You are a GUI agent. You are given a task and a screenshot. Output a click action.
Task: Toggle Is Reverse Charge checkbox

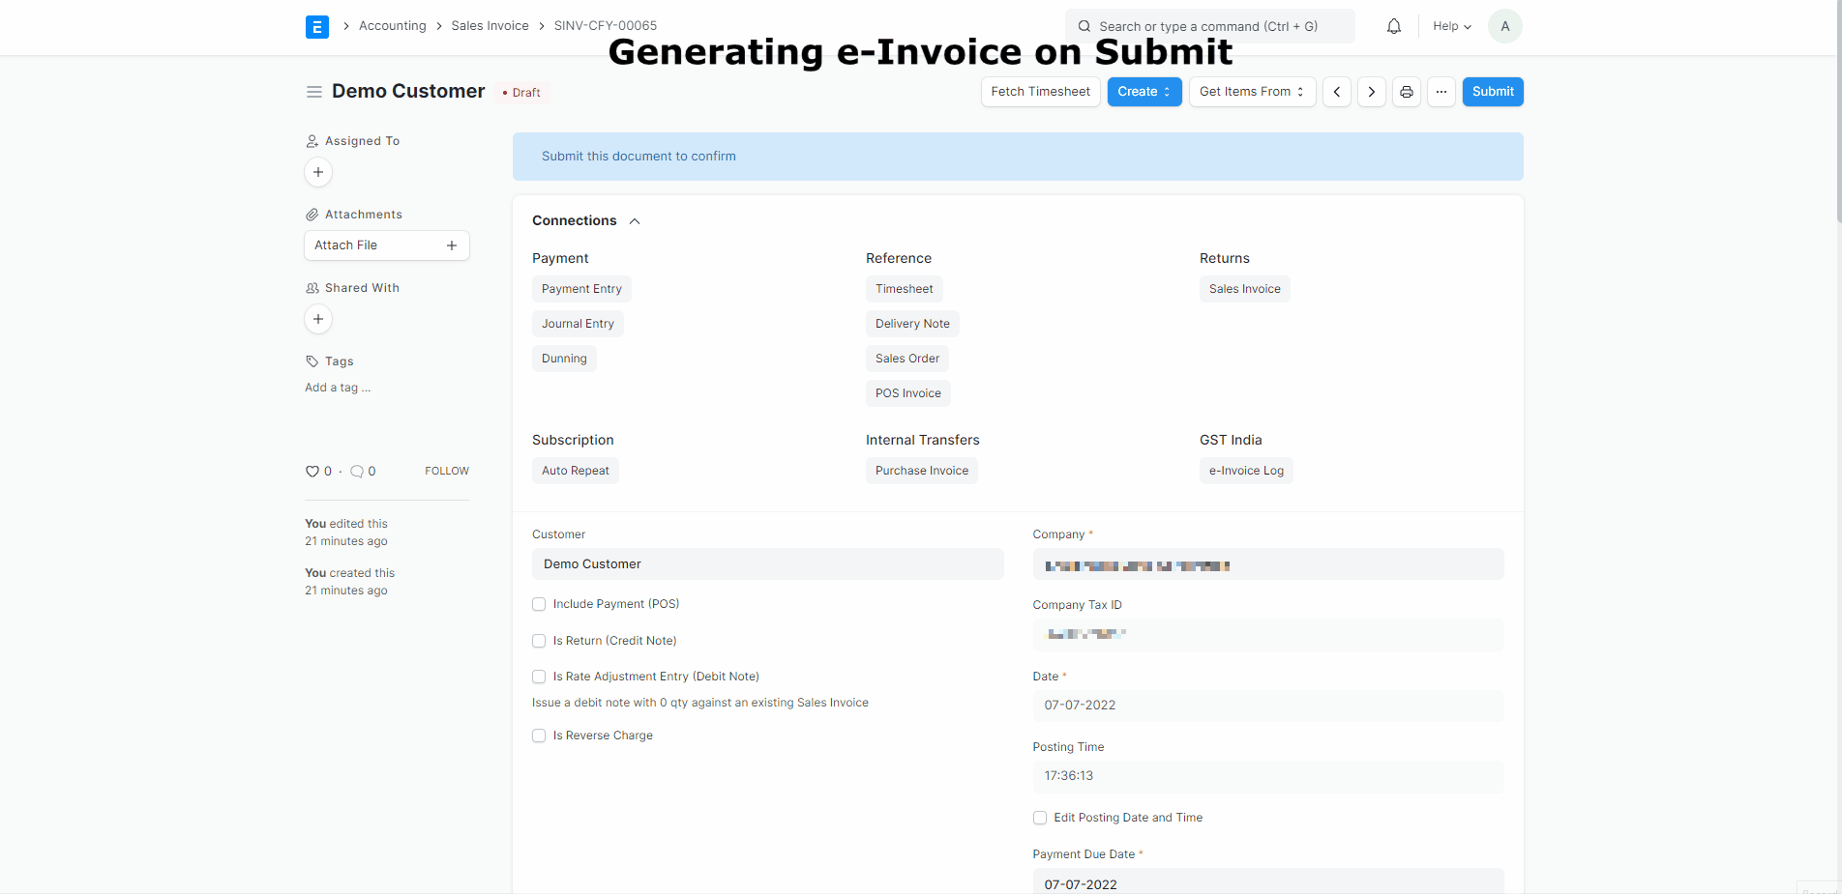click(x=539, y=735)
